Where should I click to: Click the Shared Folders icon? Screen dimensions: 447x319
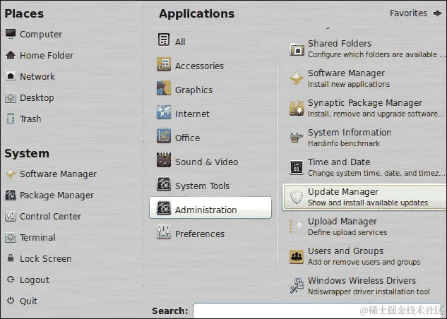point(297,49)
